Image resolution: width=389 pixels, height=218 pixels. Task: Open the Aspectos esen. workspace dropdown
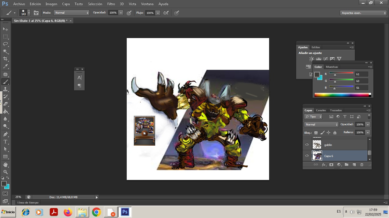click(363, 13)
